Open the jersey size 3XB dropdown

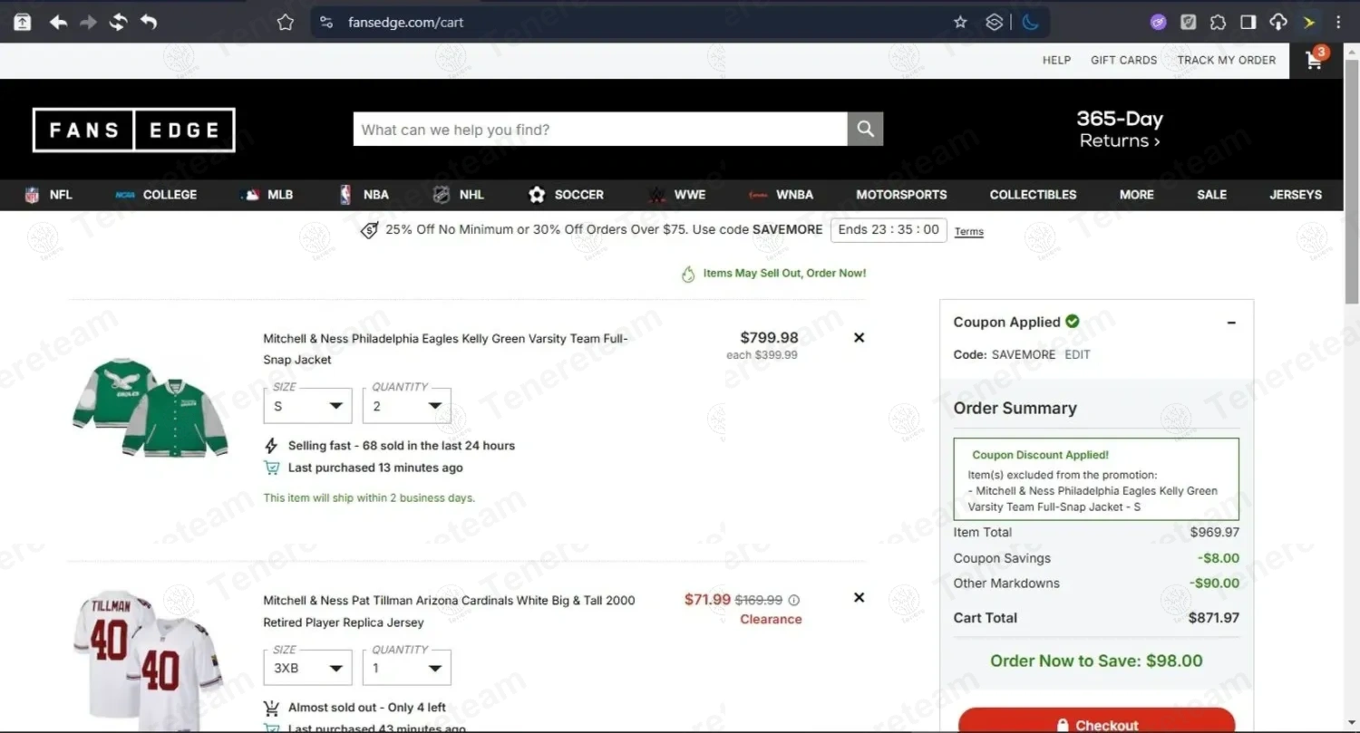pos(307,669)
